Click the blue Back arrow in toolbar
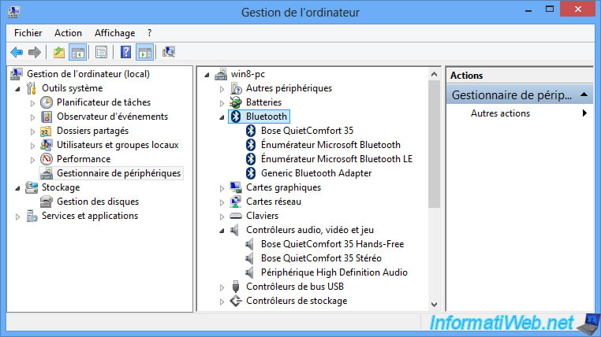 click(17, 53)
